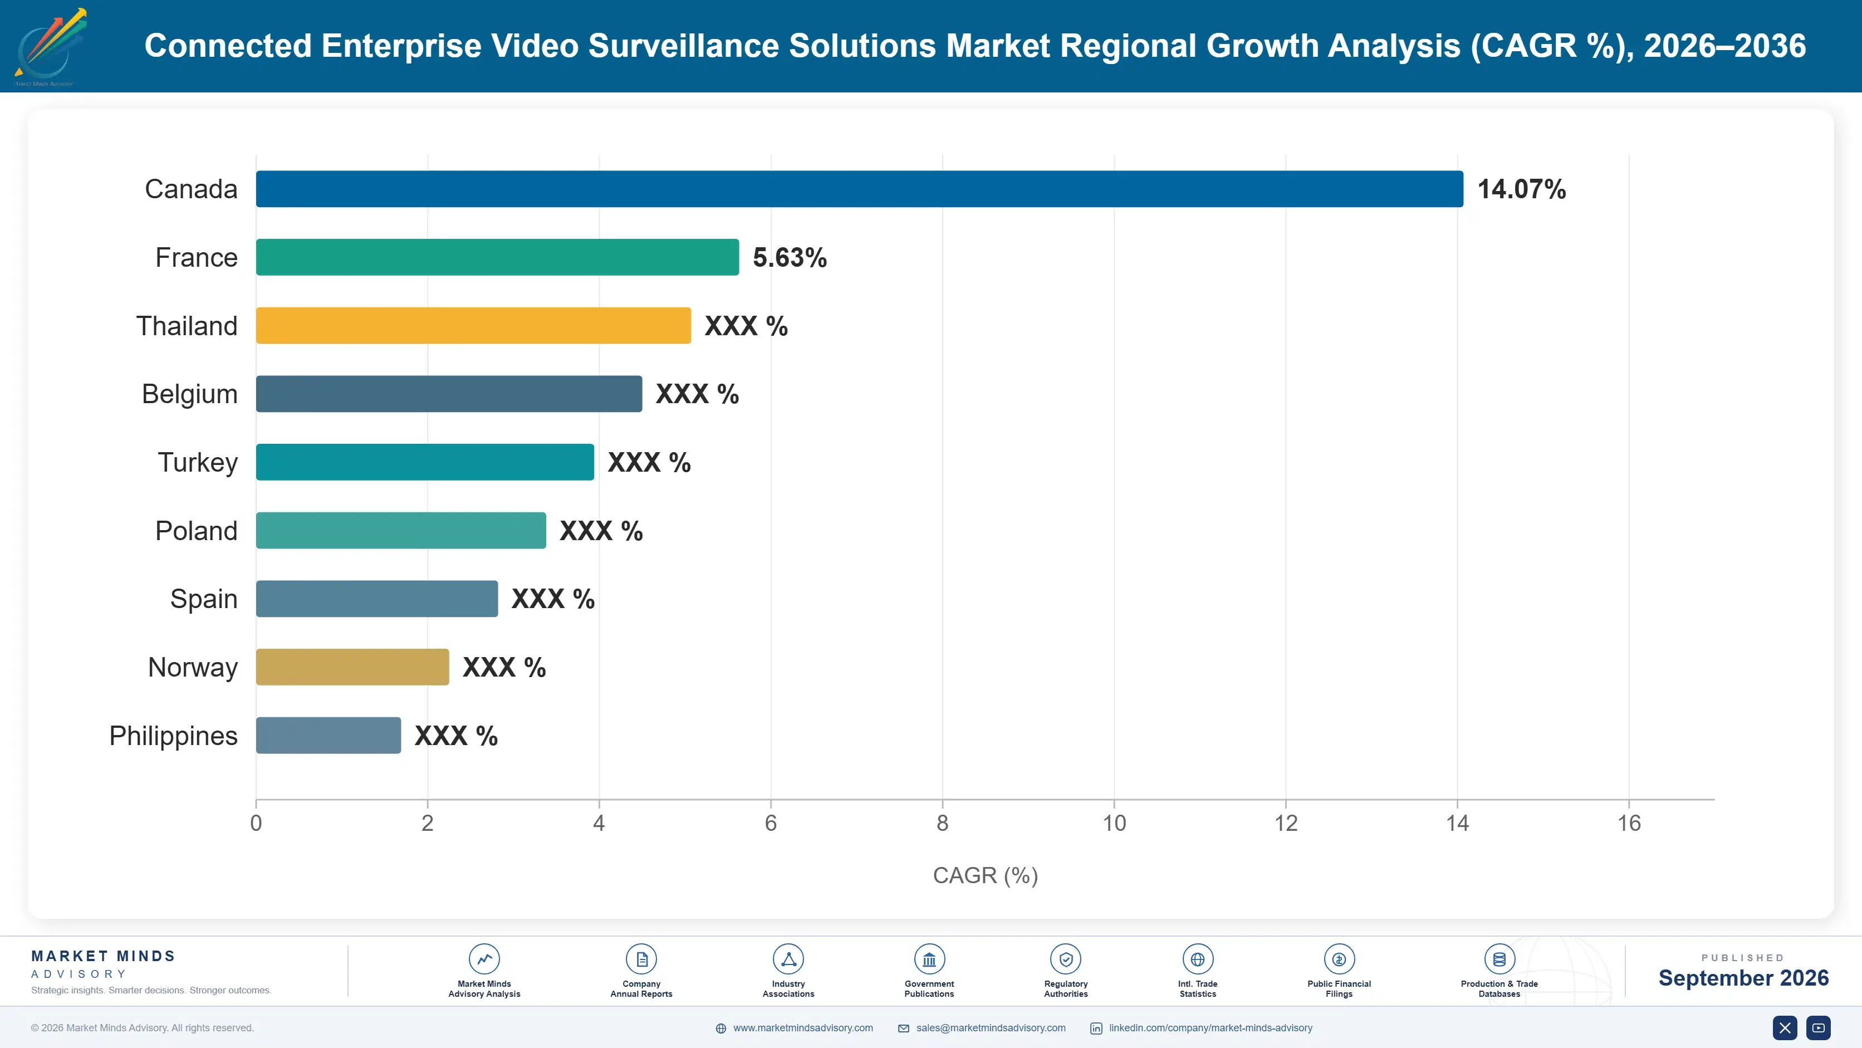The width and height of the screenshot is (1862, 1048).
Task: Open linkedin.com/company/market-minds-advisory link
Action: (1211, 1028)
